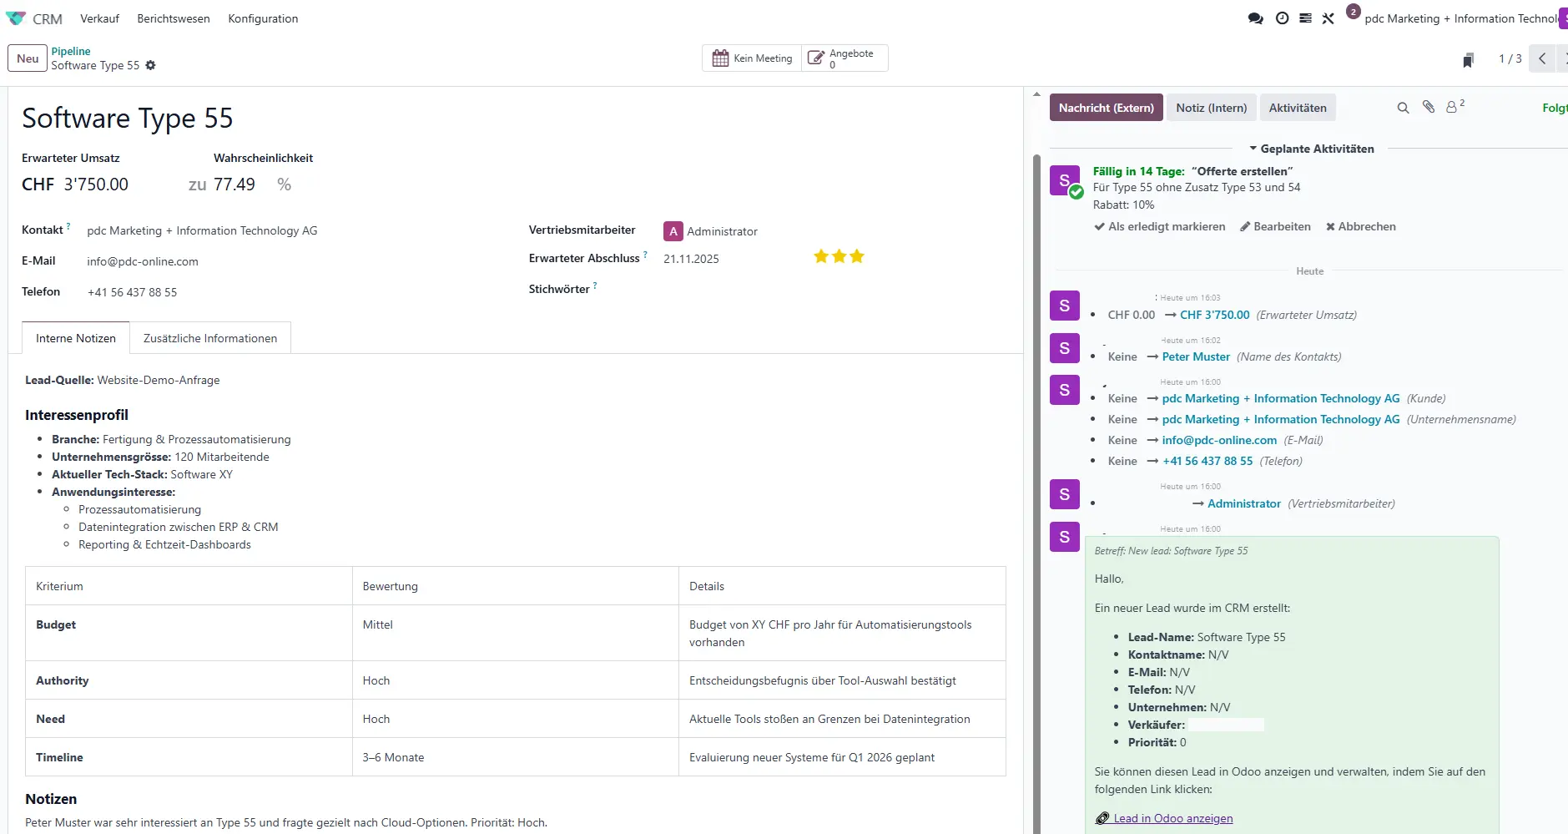This screenshot has height=834, width=1568.
Task: Open the Konfiguration menu
Action: (x=263, y=18)
